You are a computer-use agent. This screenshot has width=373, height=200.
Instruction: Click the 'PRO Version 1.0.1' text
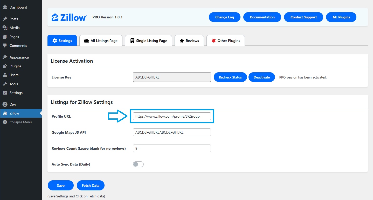point(107,17)
